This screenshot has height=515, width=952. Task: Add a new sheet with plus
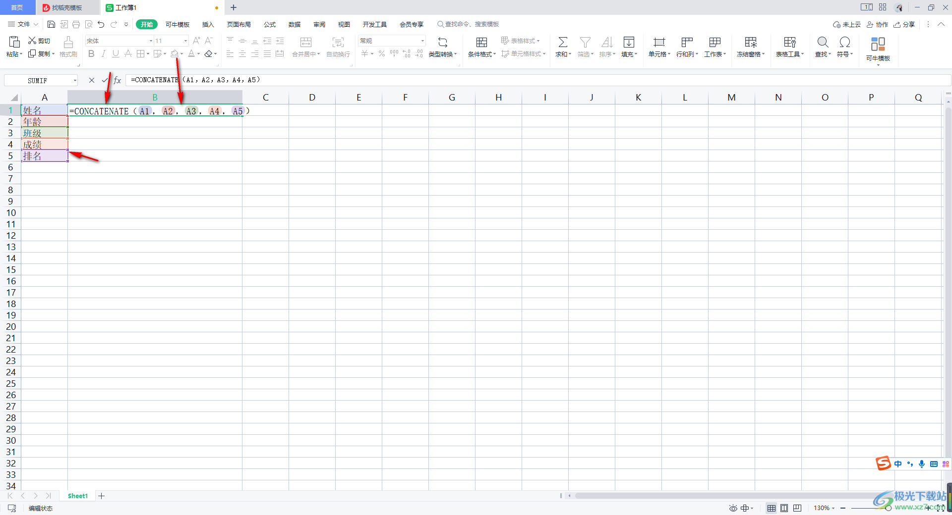pyautogui.click(x=102, y=496)
